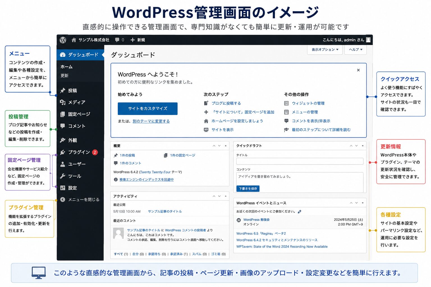Move the 概要 panel up with arrow
Image resolution: width=431 pixels, height=287 pixels.
point(214,146)
